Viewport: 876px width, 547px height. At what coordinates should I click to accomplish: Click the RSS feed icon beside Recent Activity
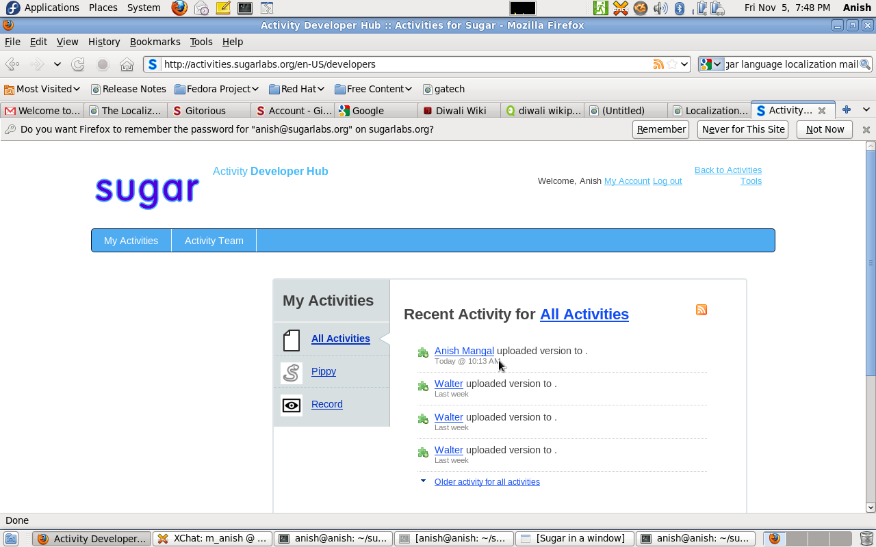[x=701, y=310]
